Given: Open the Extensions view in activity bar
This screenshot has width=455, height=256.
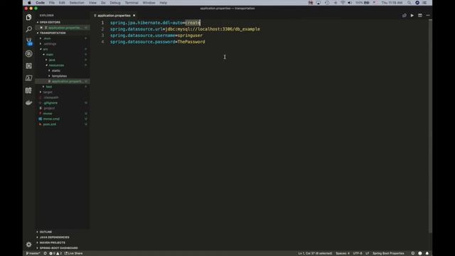Looking at the screenshot, I should click(x=28, y=66).
